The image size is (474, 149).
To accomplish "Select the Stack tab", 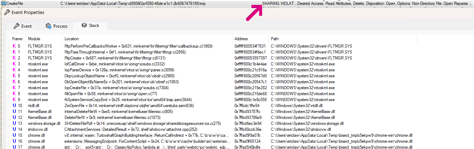I will click(90, 26).
